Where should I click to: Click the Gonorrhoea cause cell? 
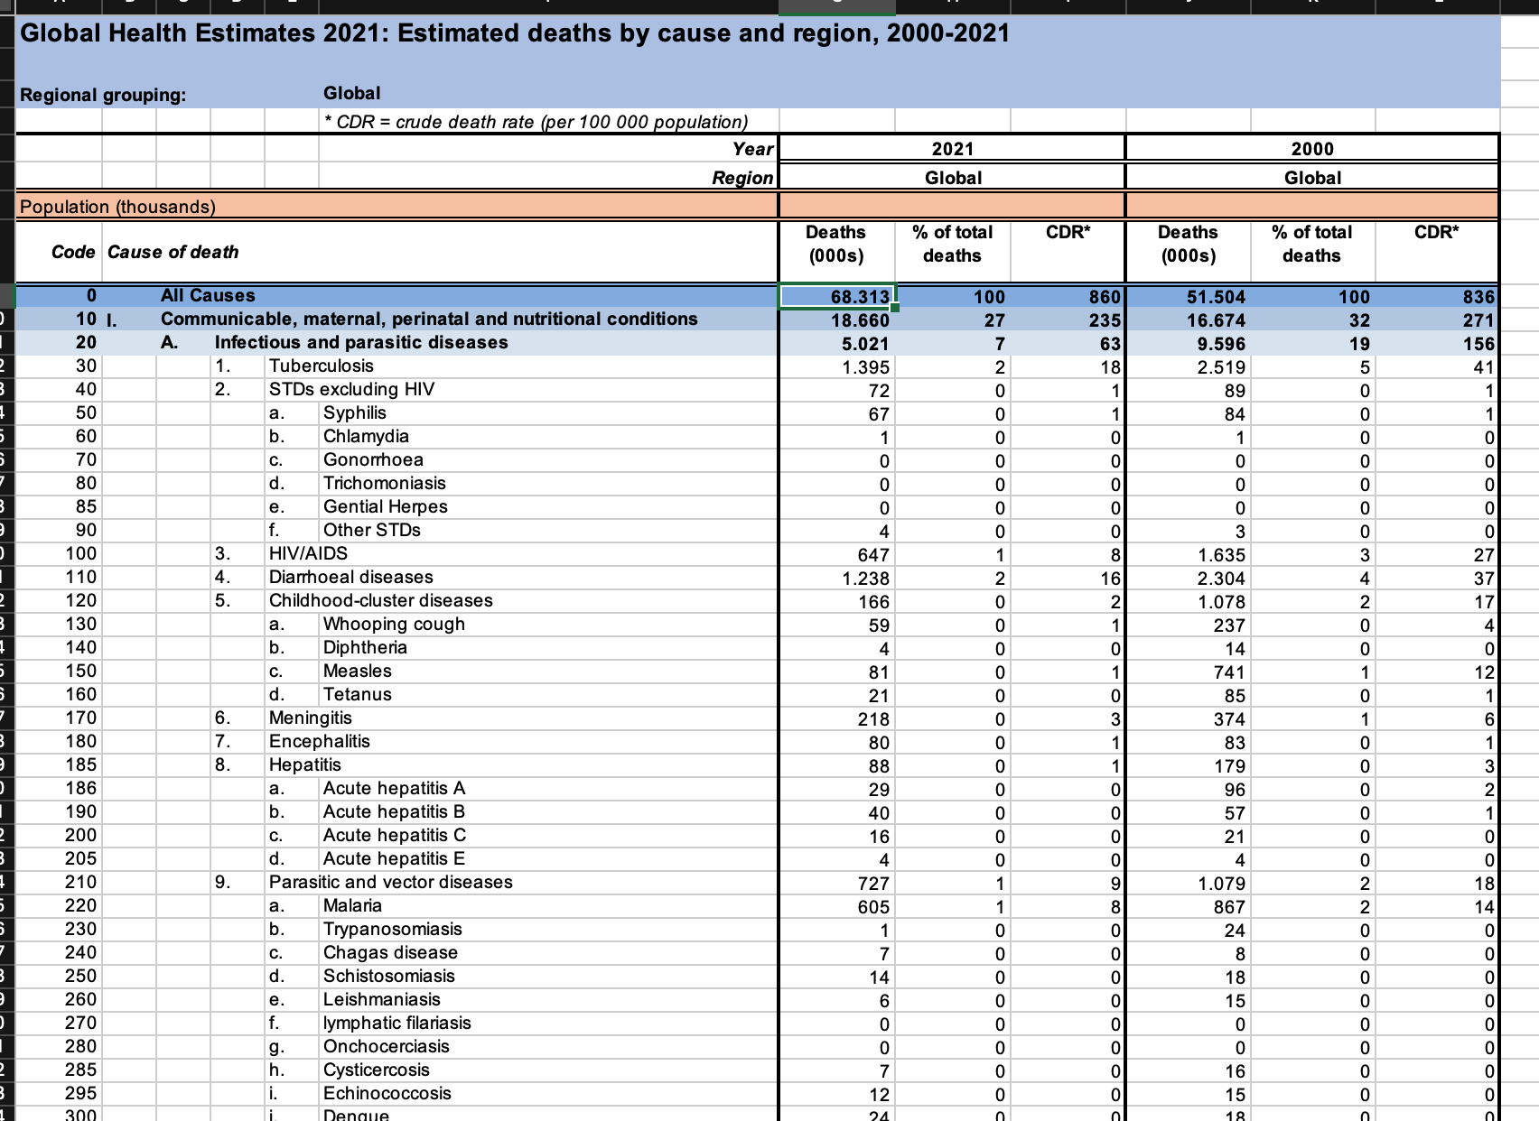373,459
